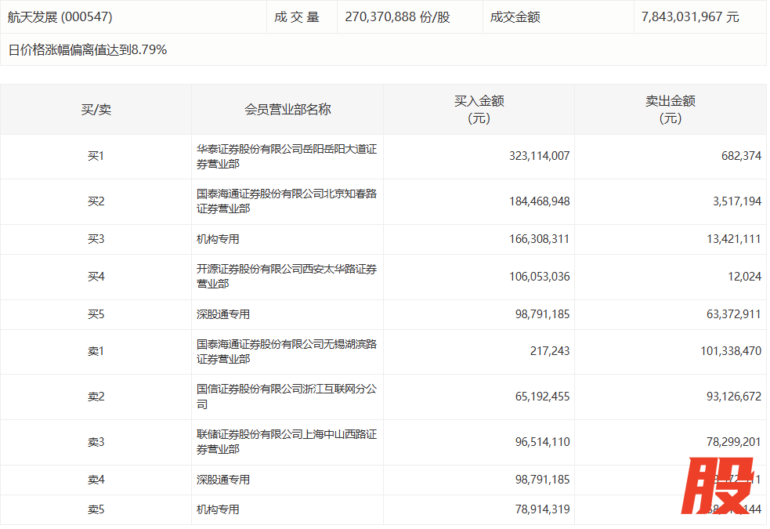Image resolution: width=770 pixels, height=529 pixels.
Task: Click the 成交量 value 270,370,888 份/股
Action: coord(409,16)
